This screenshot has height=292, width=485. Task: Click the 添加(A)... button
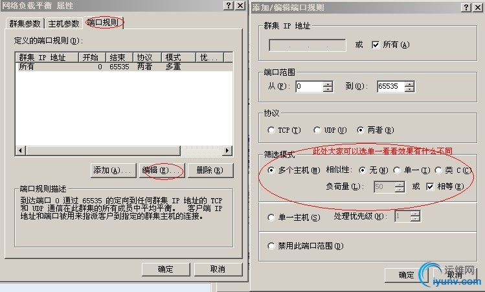pyautogui.click(x=113, y=170)
